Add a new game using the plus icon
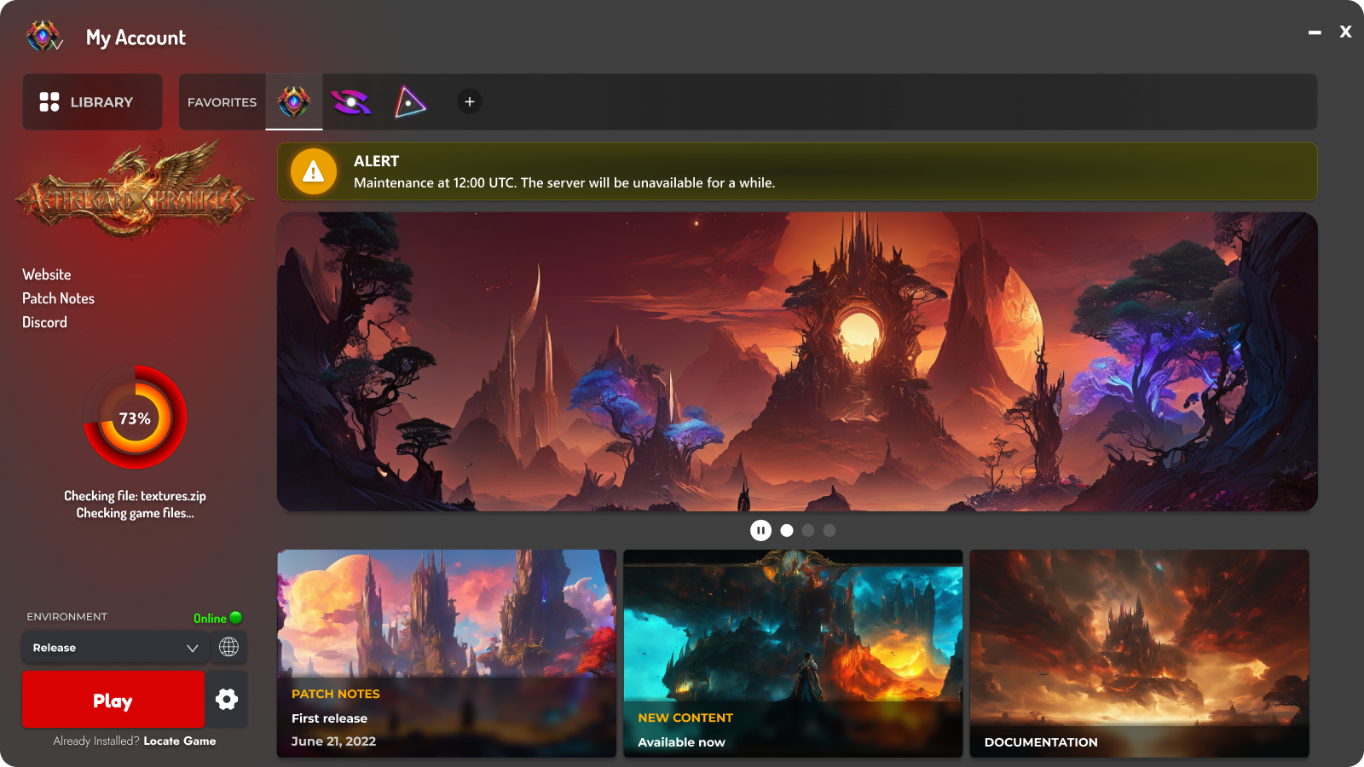1364x767 pixels. (468, 101)
